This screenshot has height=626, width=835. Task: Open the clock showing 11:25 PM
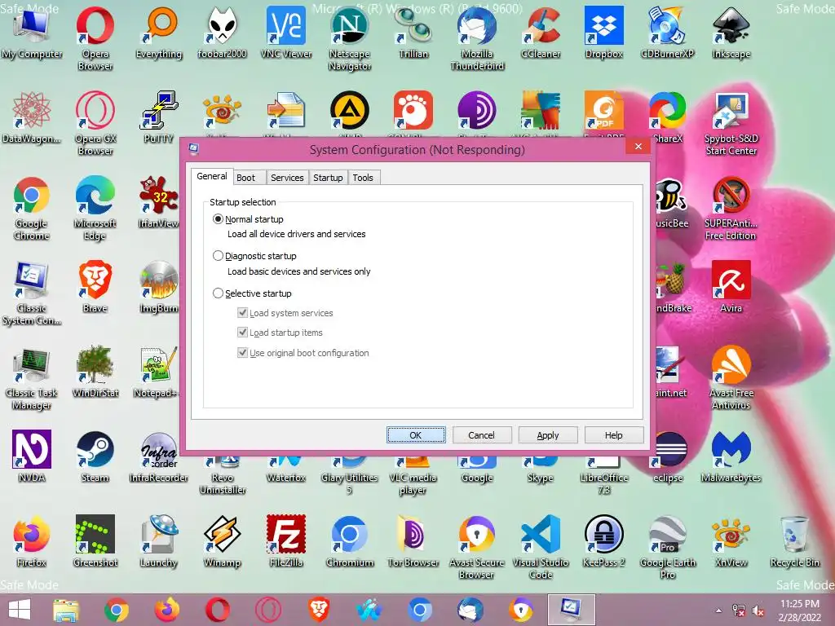800,611
